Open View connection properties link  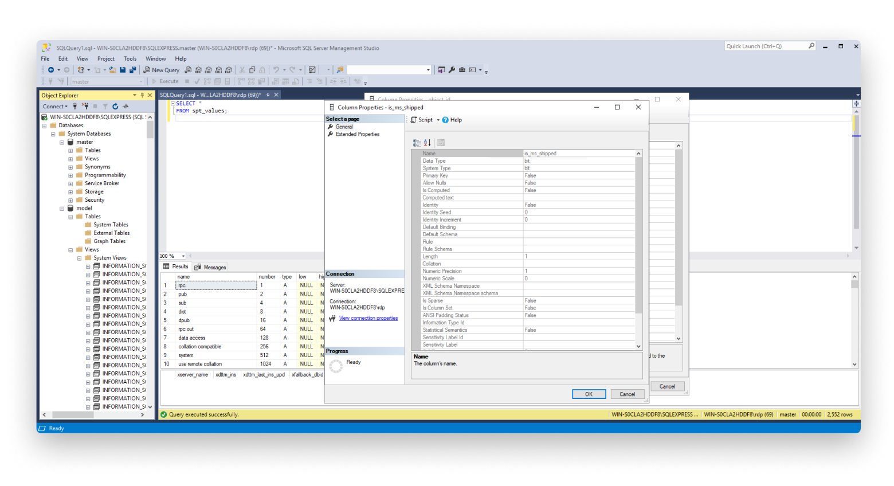pyautogui.click(x=368, y=318)
